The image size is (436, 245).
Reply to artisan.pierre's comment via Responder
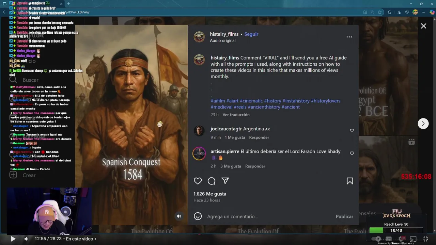click(x=255, y=166)
